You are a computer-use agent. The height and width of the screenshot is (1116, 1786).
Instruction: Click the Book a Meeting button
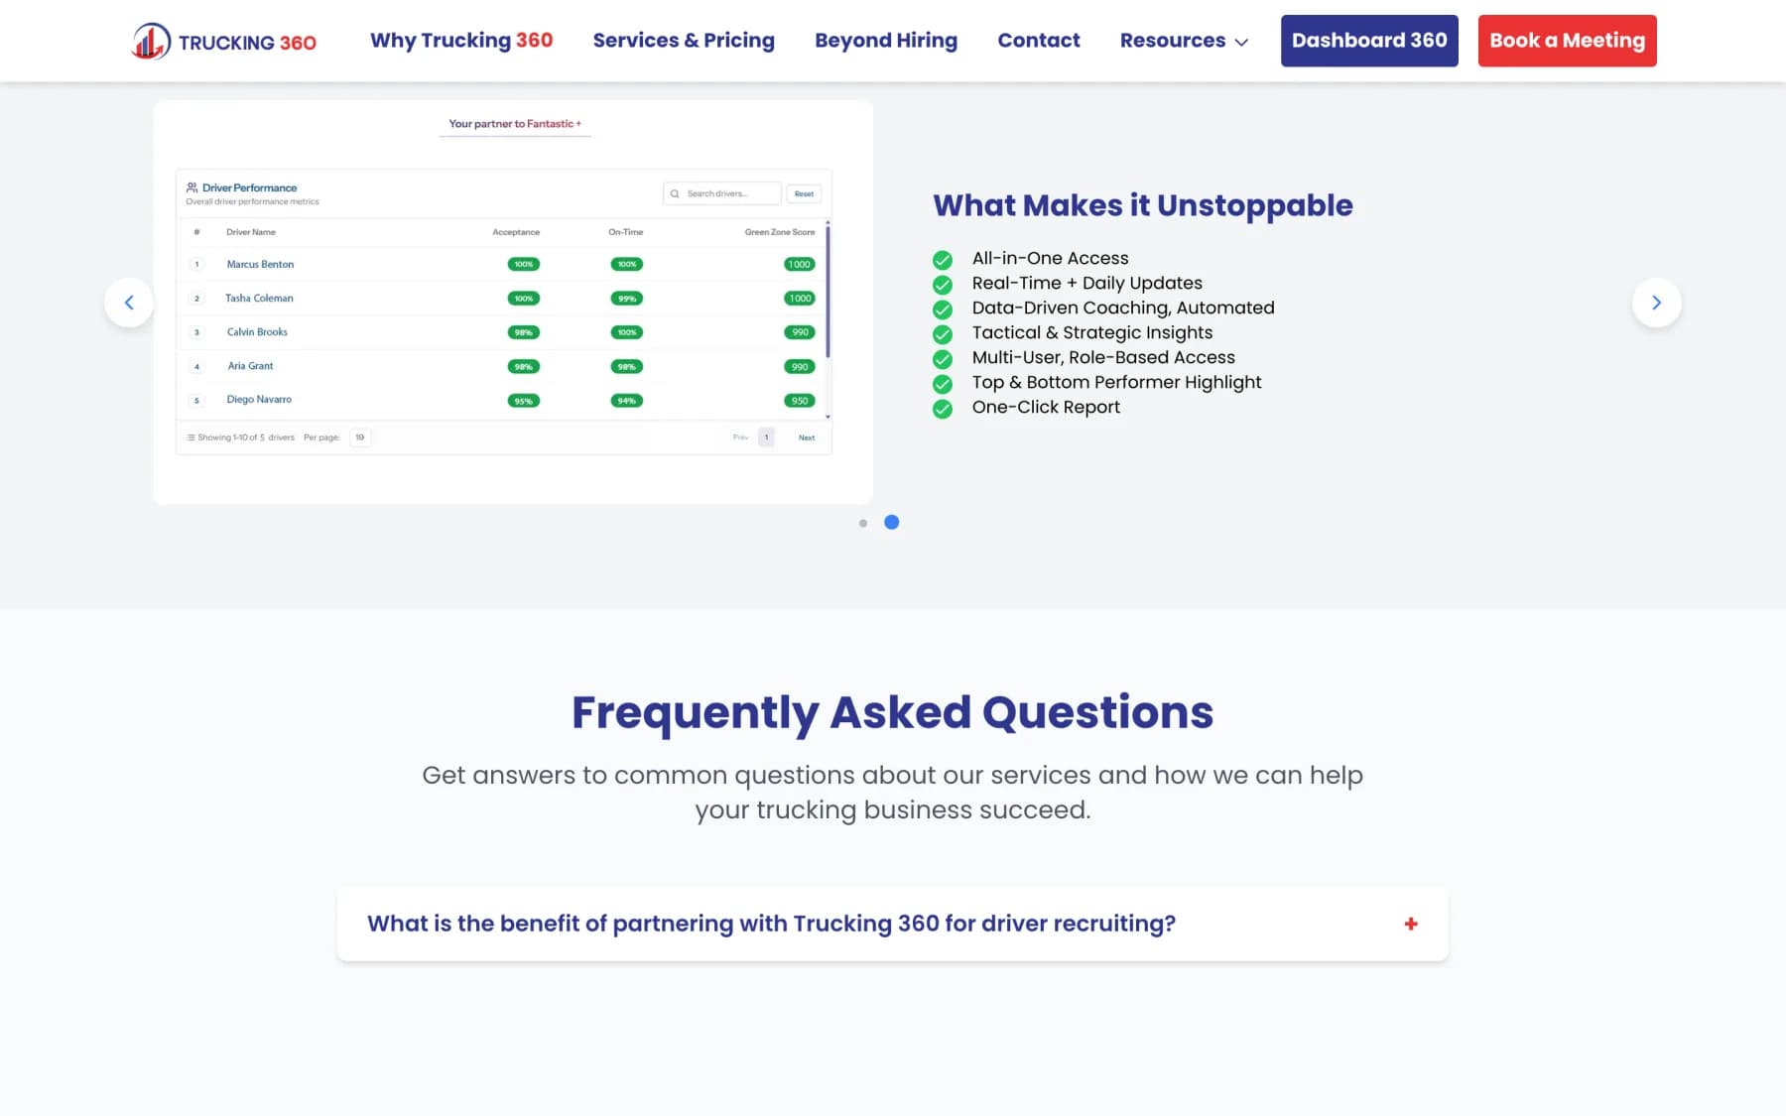point(1567,41)
